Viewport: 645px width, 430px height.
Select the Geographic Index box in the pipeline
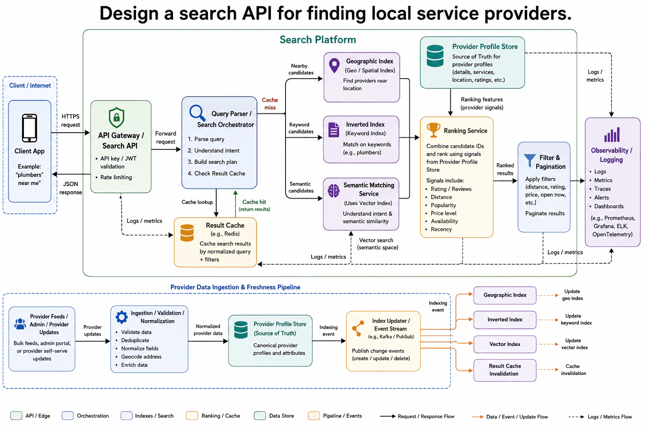(x=505, y=295)
